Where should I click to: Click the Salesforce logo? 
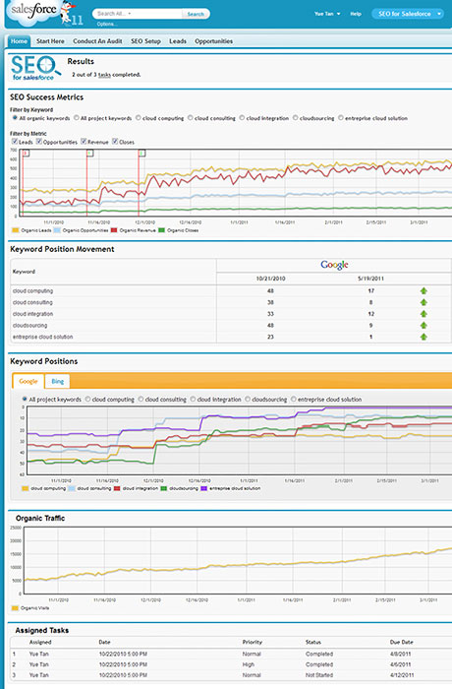34,11
